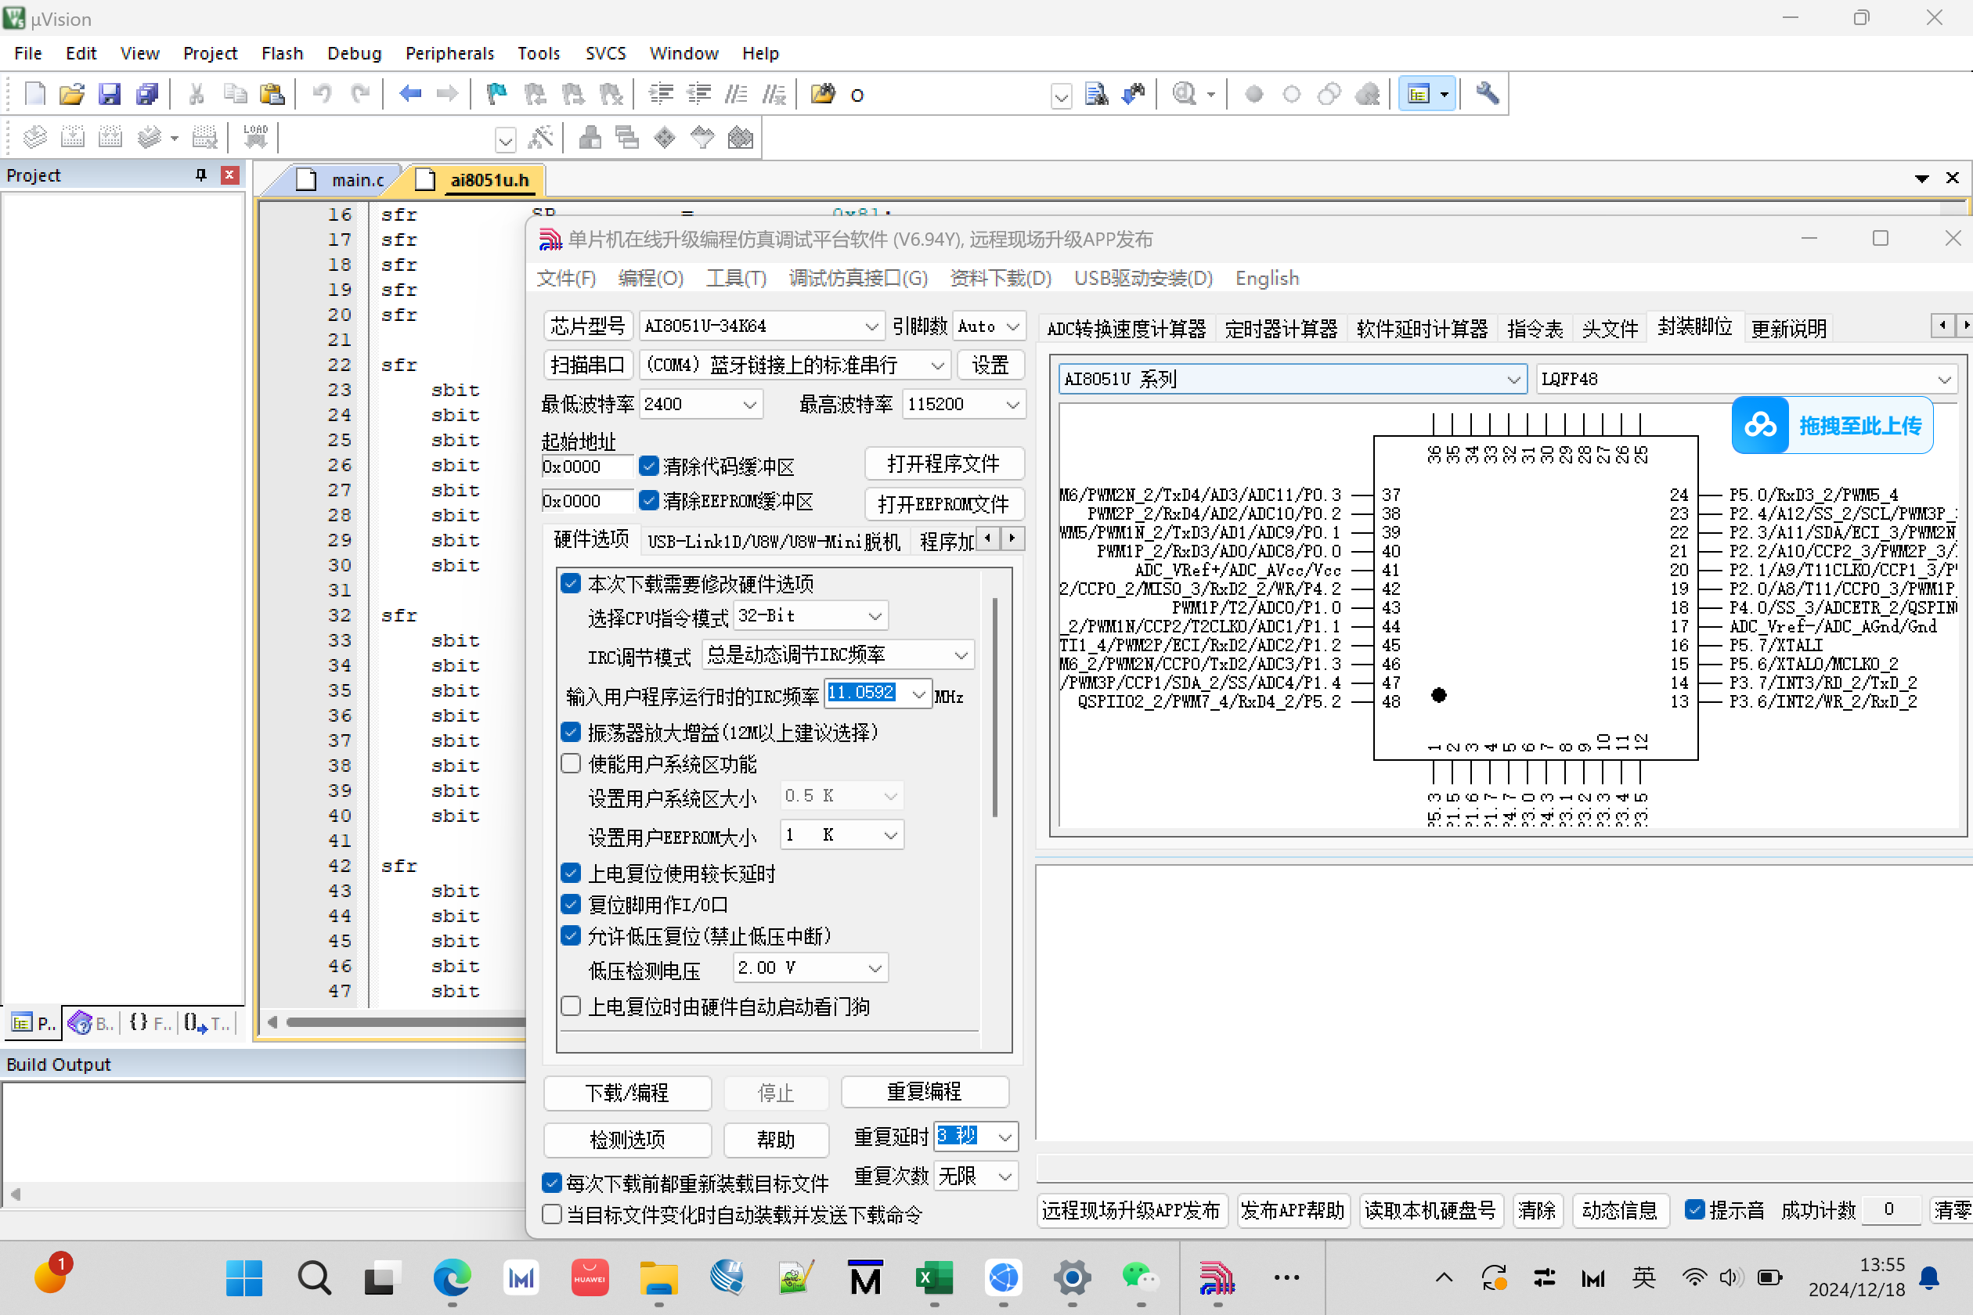Click the Save All icon
This screenshot has width=1973, height=1315.
click(147, 94)
